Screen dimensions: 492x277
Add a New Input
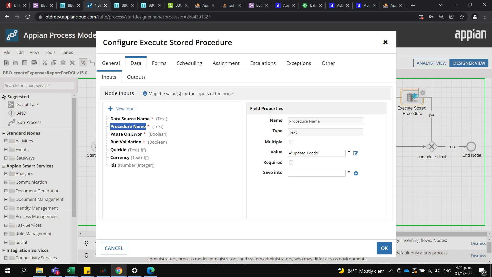tap(122, 109)
